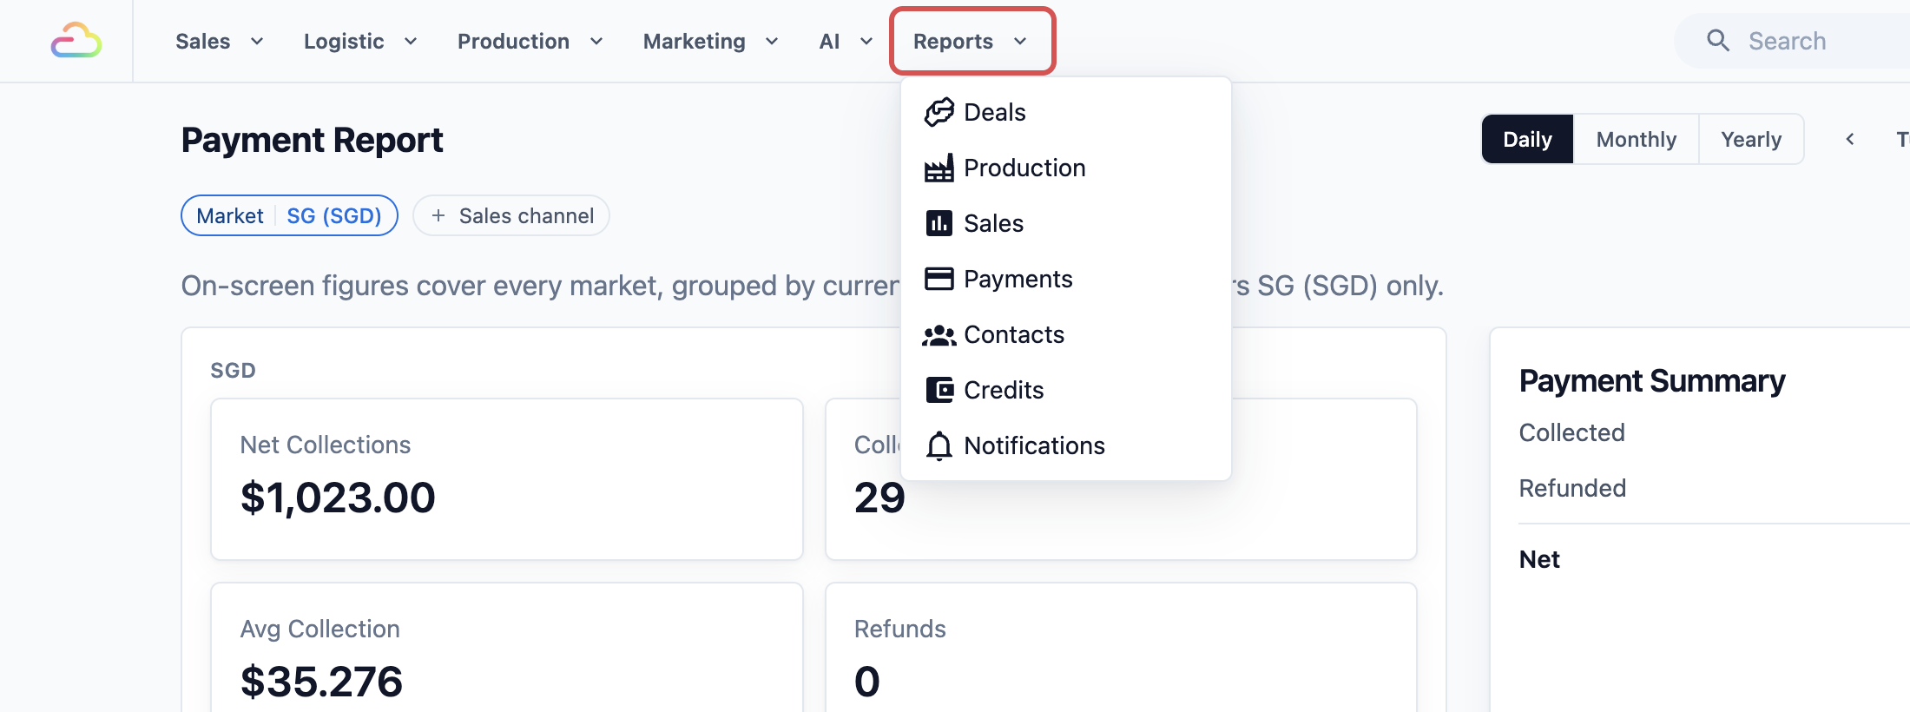Click the Refunds card
Viewport: 1910px width, 712px height.
coord(1121,648)
